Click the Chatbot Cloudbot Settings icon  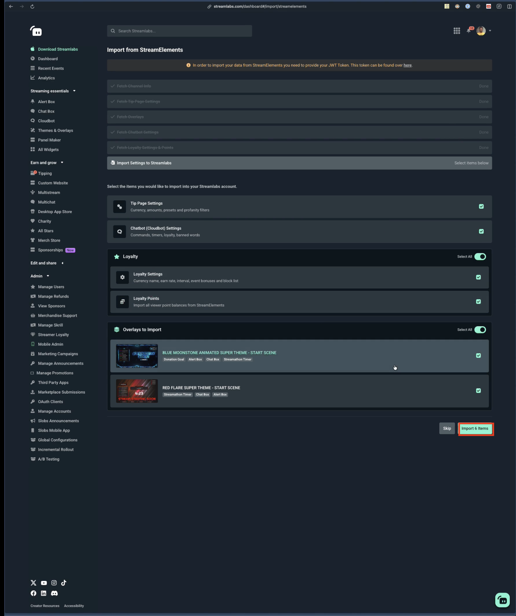pos(120,232)
